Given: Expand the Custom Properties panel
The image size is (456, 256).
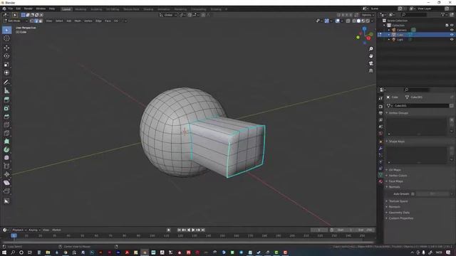Looking at the screenshot, I should coord(400,218).
